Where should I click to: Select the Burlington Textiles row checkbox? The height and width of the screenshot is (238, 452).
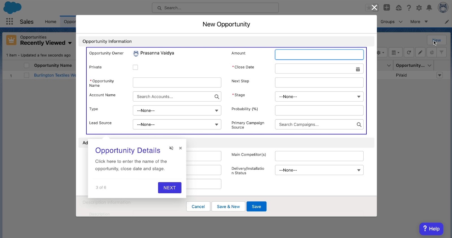tap(27, 75)
